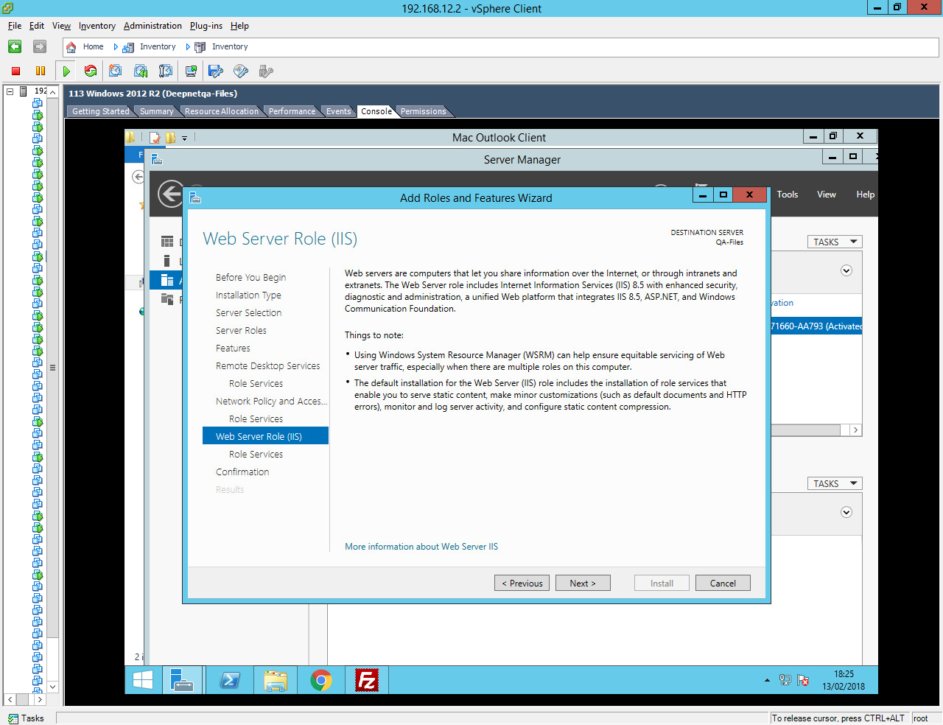Click the Revert to snapshot icon
The image size is (943, 725).
coord(141,71)
